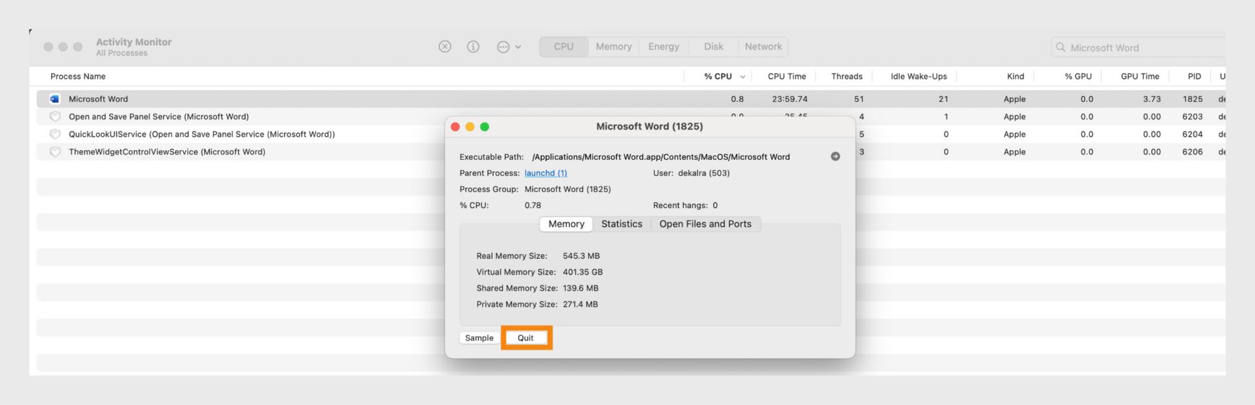This screenshot has width=1255, height=405.
Task: Click the Sample button
Action: pyautogui.click(x=479, y=338)
